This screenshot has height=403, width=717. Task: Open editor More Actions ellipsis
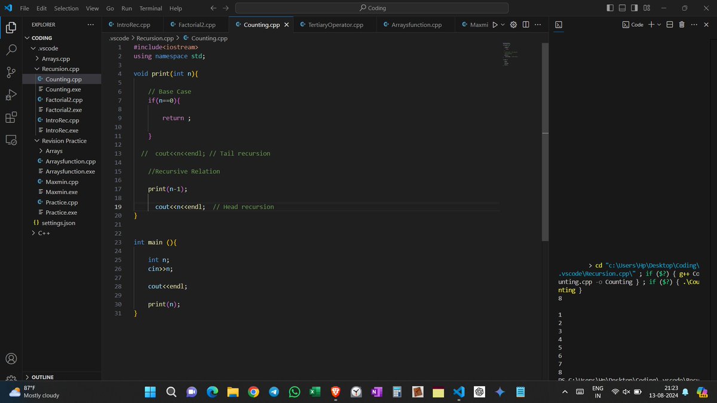point(538,24)
